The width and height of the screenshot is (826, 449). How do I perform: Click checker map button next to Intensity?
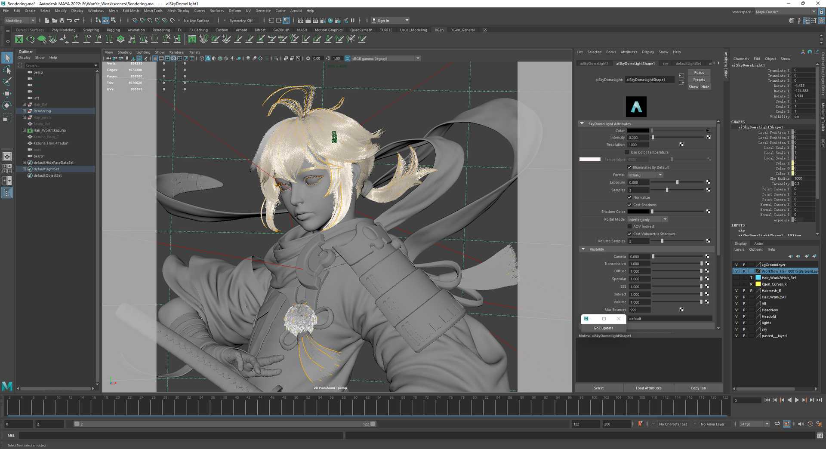coord(708,138)
